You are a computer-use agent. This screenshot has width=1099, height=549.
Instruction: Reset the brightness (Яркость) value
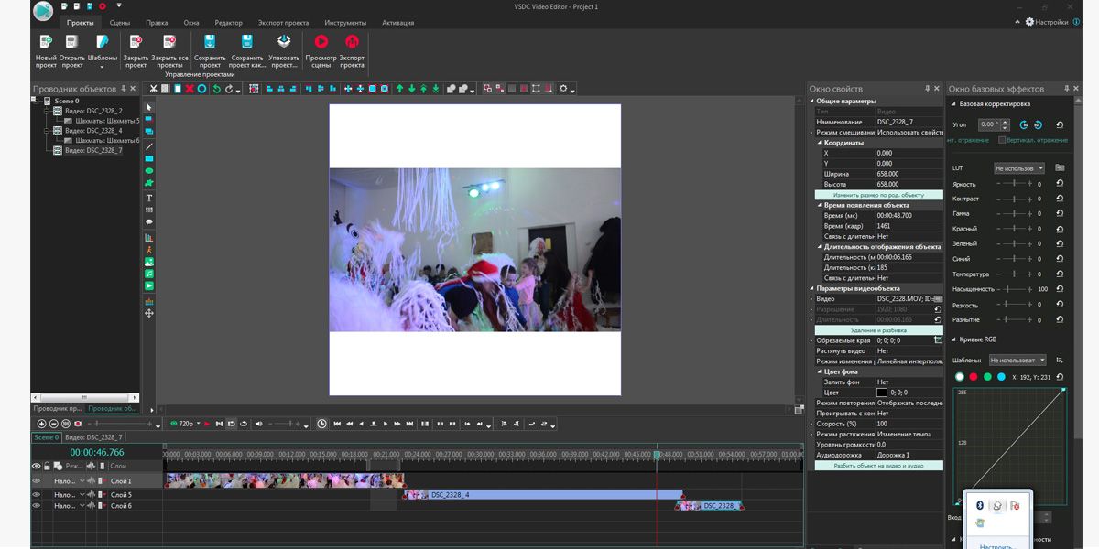pyautogui.click(x=1060, y=184)
